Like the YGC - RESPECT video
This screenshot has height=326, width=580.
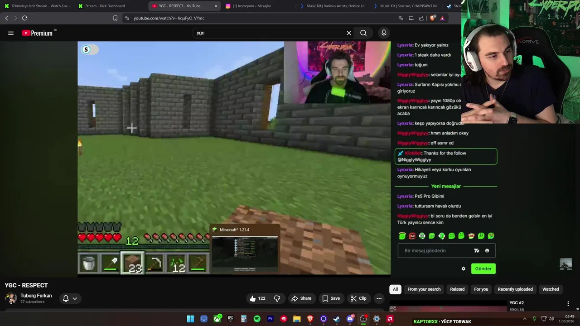point(257,298)
